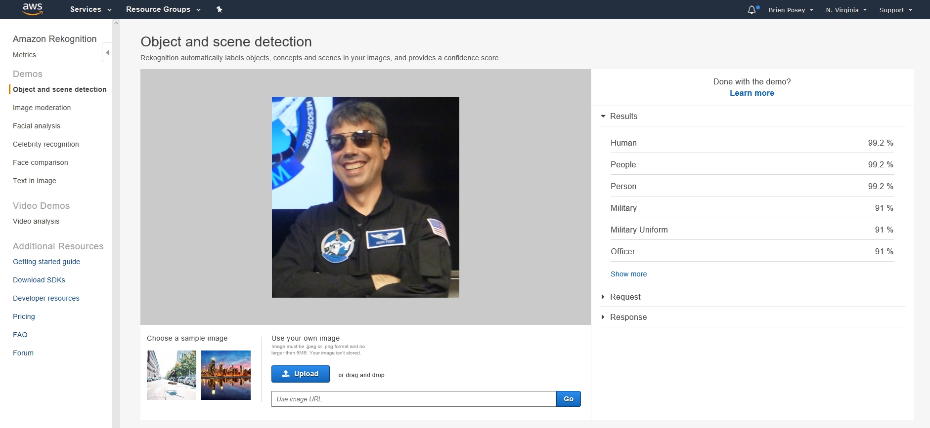Click the Amazon Rekognition sidebar title
Viewport: 930px width, 428px height.
(55, 39)
